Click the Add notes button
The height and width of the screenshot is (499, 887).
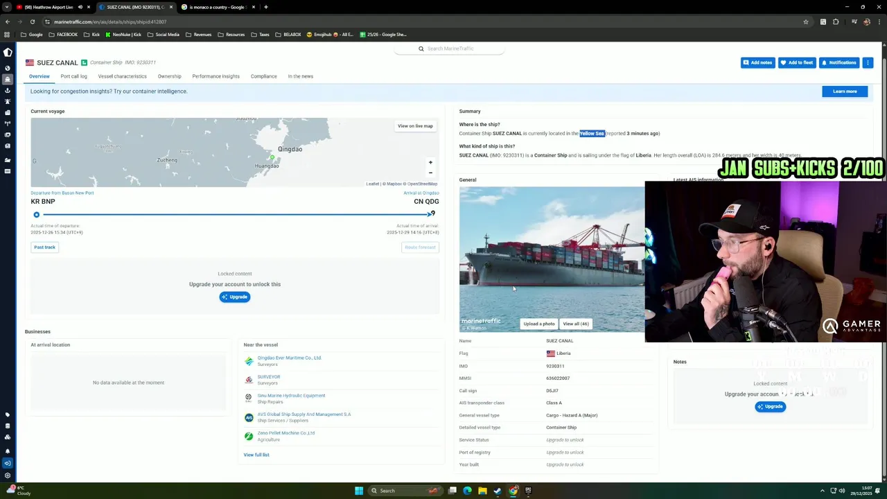click(757, 62)
